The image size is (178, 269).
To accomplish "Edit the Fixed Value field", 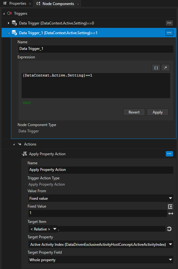I will click(98, 213).
